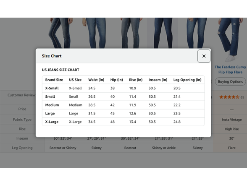Open the second skinny jeans product image
The width and height of the screenshot is (247, 185).
[95, 33]
